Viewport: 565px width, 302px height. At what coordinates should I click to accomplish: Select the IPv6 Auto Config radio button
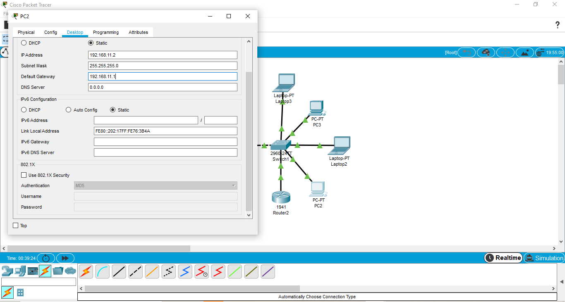[69, 110]
